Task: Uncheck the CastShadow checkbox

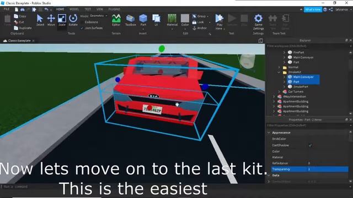Action: click(310, 145)
